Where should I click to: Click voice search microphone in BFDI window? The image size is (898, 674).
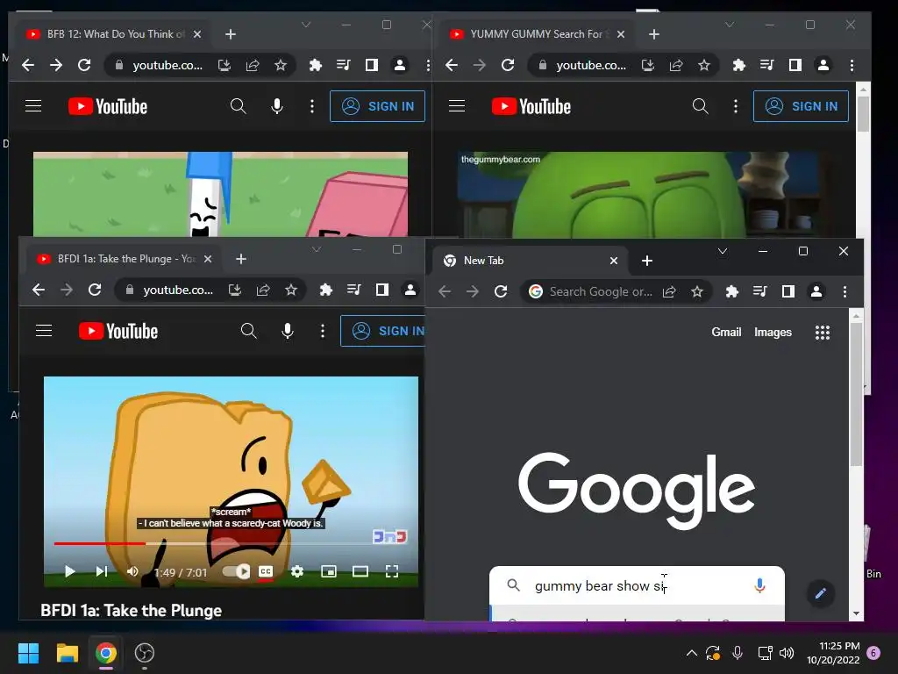288,331
